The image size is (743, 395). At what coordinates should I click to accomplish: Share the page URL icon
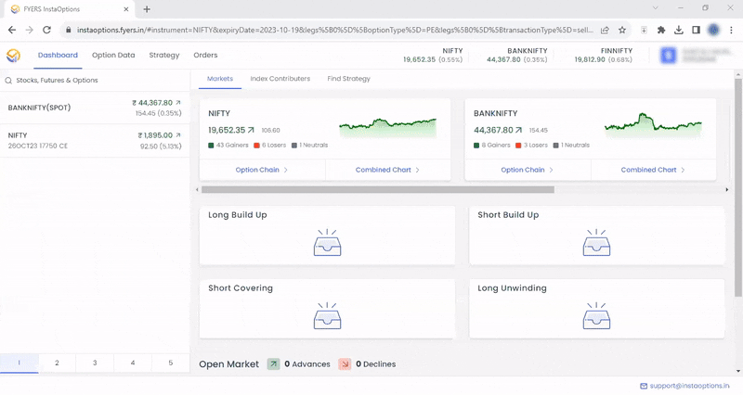point(605,30)
